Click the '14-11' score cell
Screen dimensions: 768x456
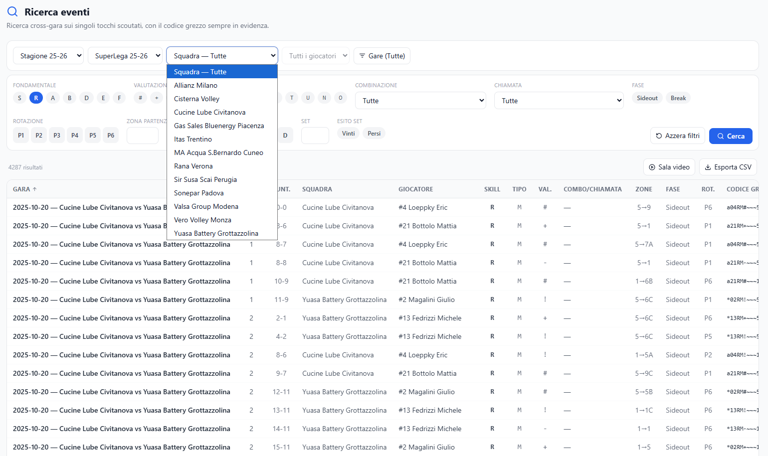(x=281, y=429)
